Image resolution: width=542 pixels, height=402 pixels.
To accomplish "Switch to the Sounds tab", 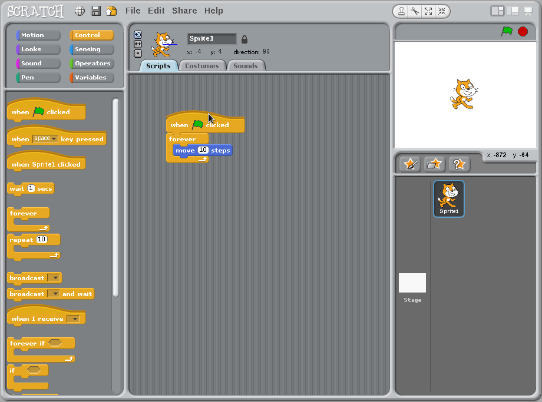I will coord(246,65).
